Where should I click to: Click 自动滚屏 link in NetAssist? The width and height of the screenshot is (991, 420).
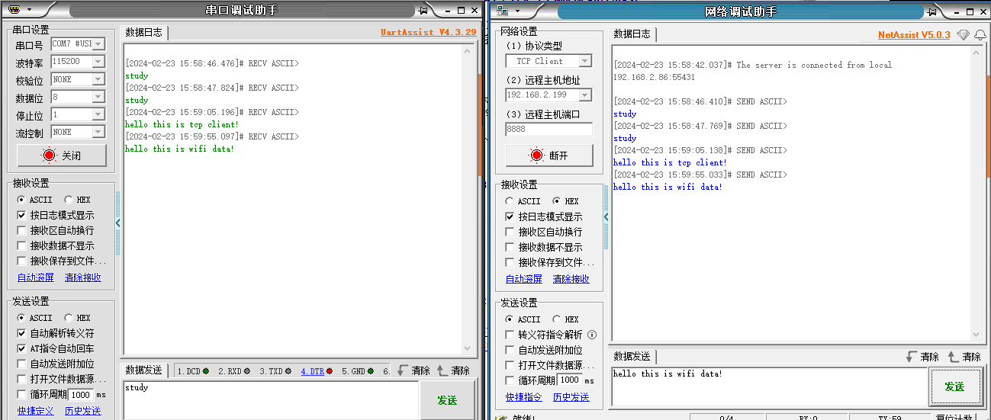[524, 279]
